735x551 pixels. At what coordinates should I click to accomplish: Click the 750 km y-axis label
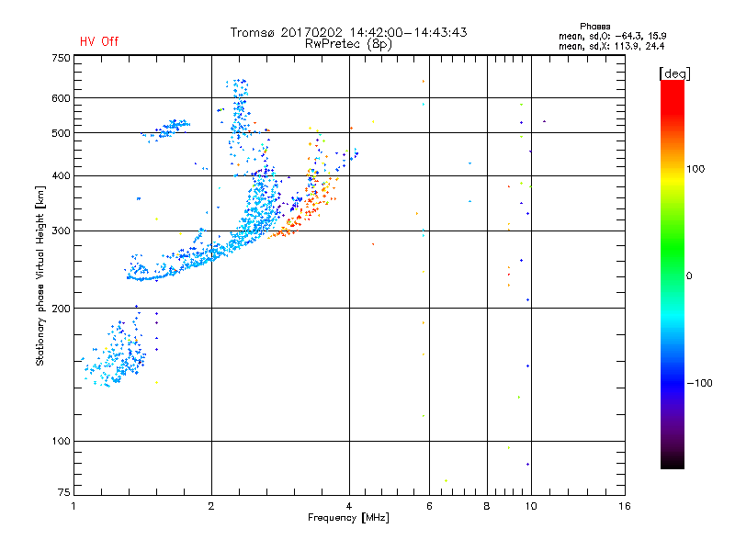pos(61,58)
